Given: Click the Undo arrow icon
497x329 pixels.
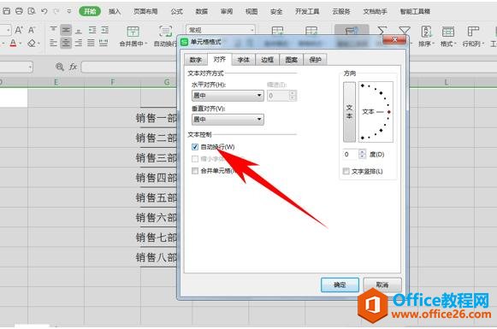Looking at the screenshot, I should pos(44,11).
